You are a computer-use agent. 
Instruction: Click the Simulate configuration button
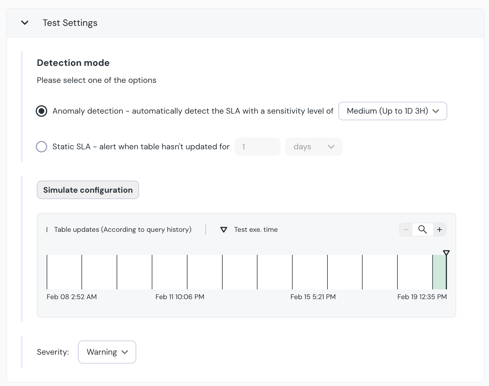[x=88, y=190]
